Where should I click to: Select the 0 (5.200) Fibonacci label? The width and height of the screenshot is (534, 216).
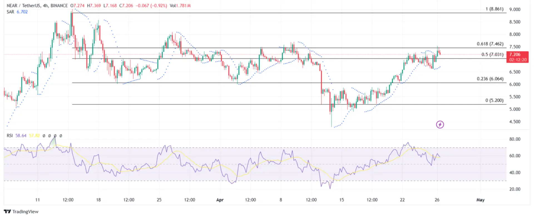[x=494, y=100]
